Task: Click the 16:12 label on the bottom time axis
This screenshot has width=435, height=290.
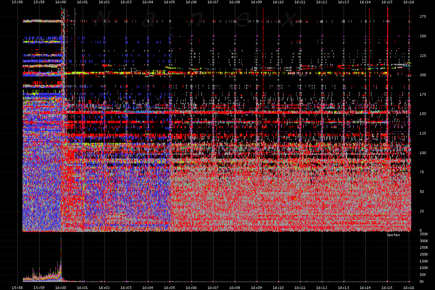Action: point(322,287)
